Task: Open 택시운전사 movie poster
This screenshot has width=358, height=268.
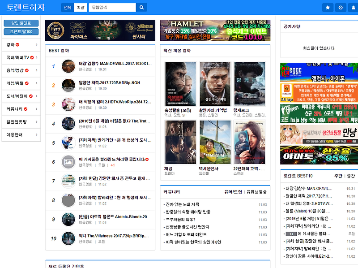Action: point(215,142)
